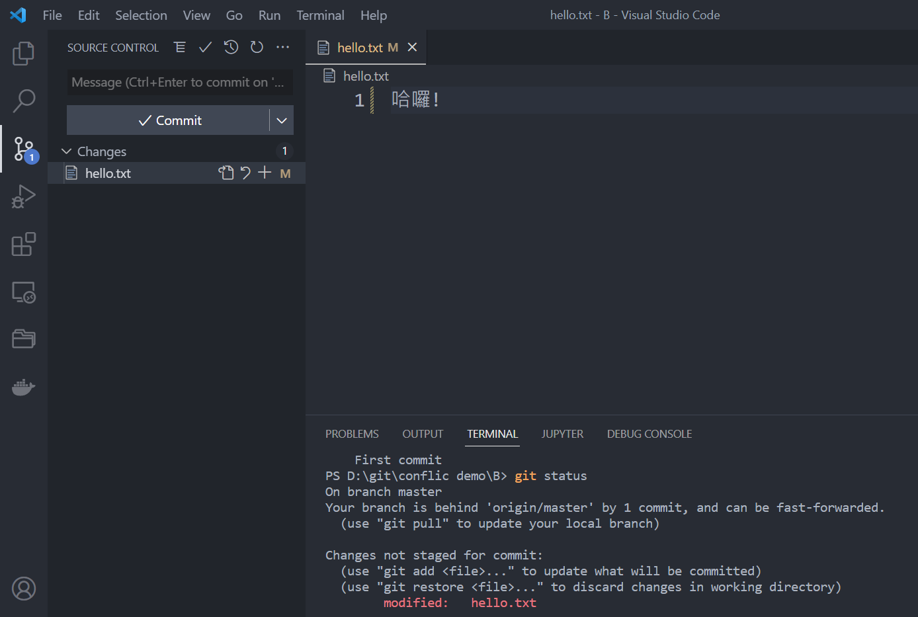The image size is (918, 617).
Task: Click the hello.txt breadcrumb
Action: (366, 76)
